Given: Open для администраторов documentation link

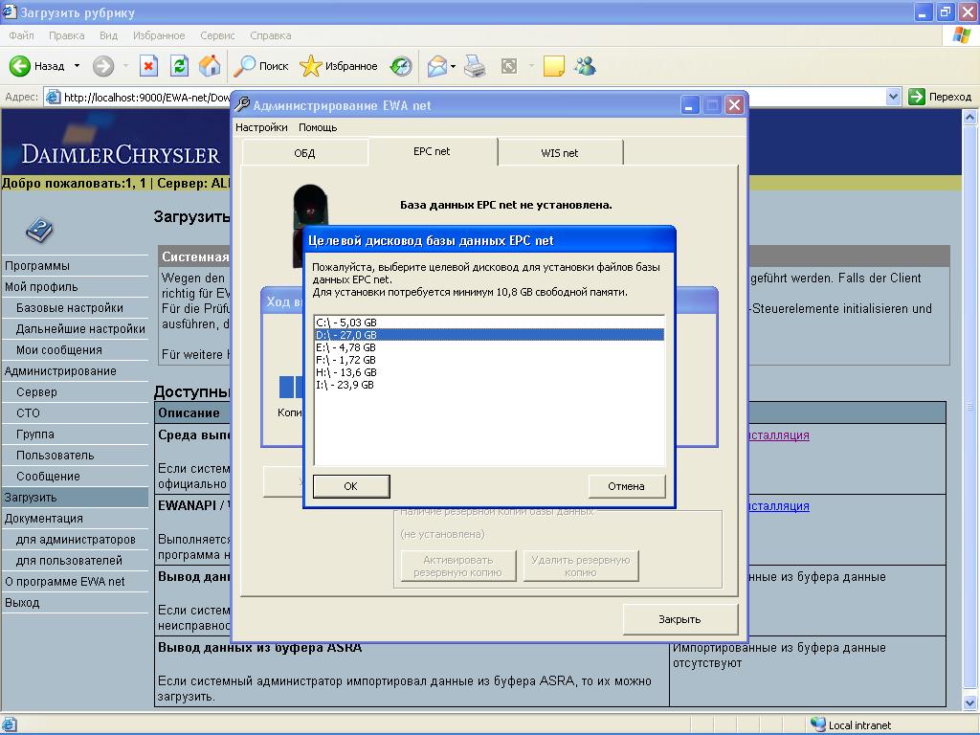Looking at the screenshot, I should point(75,540).
